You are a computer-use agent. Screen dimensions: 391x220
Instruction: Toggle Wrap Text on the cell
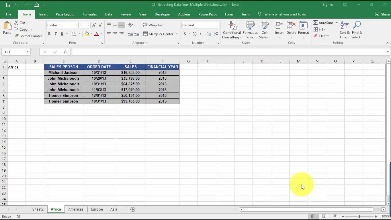[154, 25]
